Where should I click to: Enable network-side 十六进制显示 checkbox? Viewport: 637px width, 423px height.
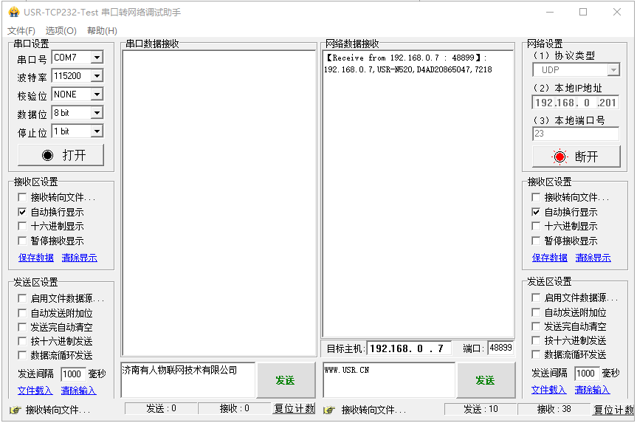(x=536, y=227)
